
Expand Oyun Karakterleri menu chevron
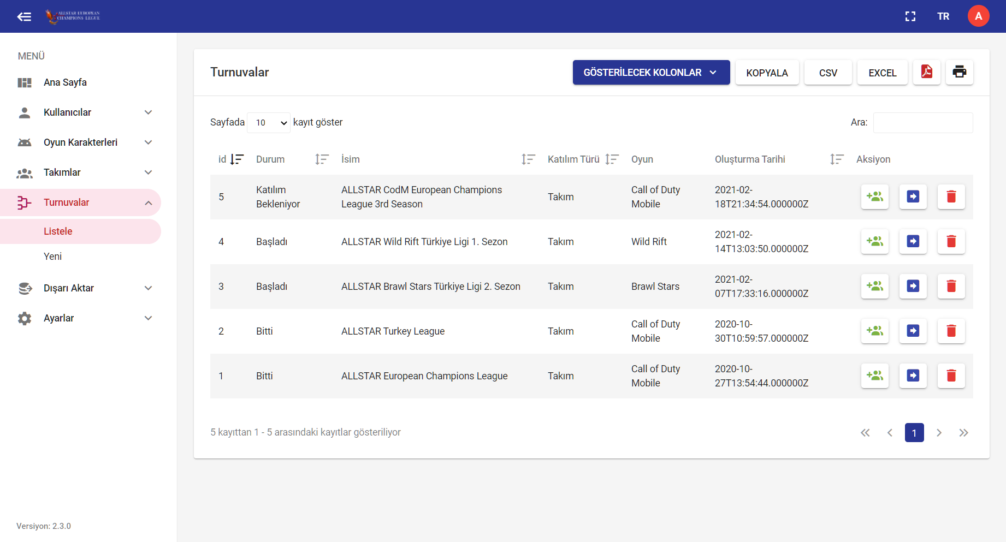(x=148, y=142)
